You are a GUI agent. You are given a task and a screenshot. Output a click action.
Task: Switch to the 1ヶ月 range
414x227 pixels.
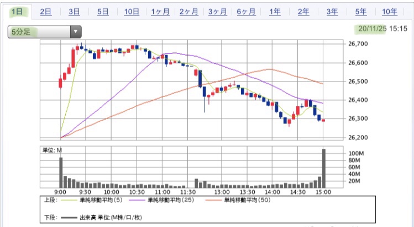[160, 12]
